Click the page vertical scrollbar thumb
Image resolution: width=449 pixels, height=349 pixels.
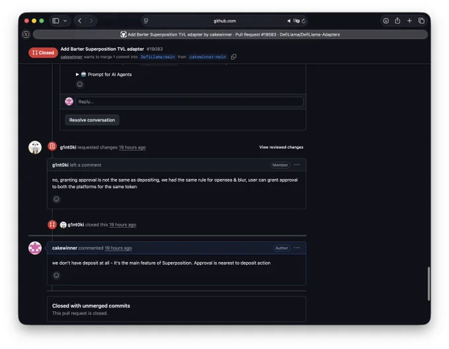[429, 284]
